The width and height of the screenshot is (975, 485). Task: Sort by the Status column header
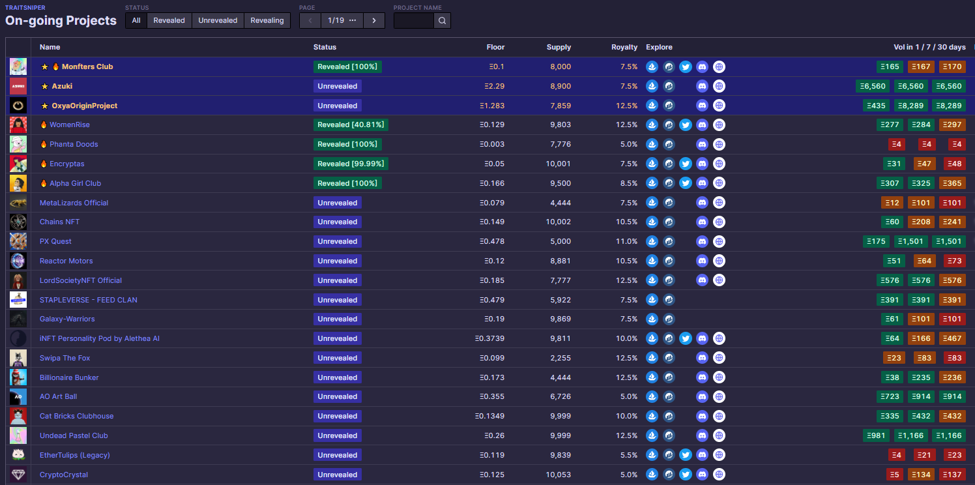[325, 47]
